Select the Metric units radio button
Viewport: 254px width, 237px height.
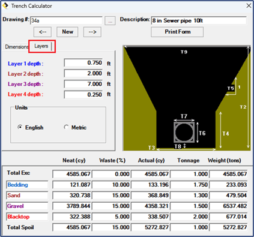[66, 127]
